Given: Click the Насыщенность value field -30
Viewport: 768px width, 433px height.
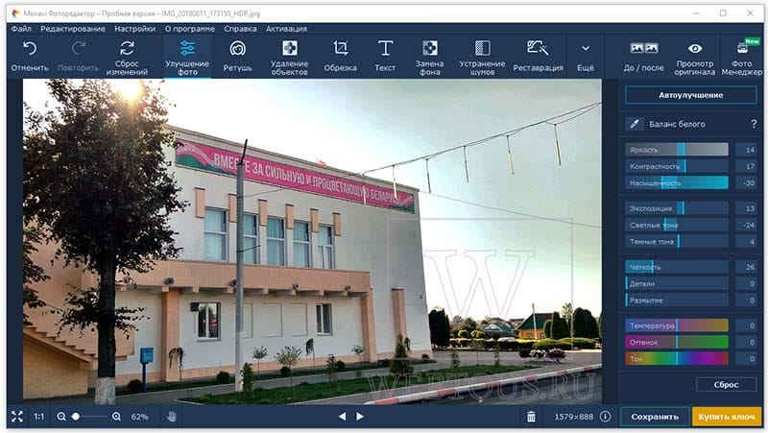Looking at the screenshot, I should pyautogui.click(x=747, y=182).
